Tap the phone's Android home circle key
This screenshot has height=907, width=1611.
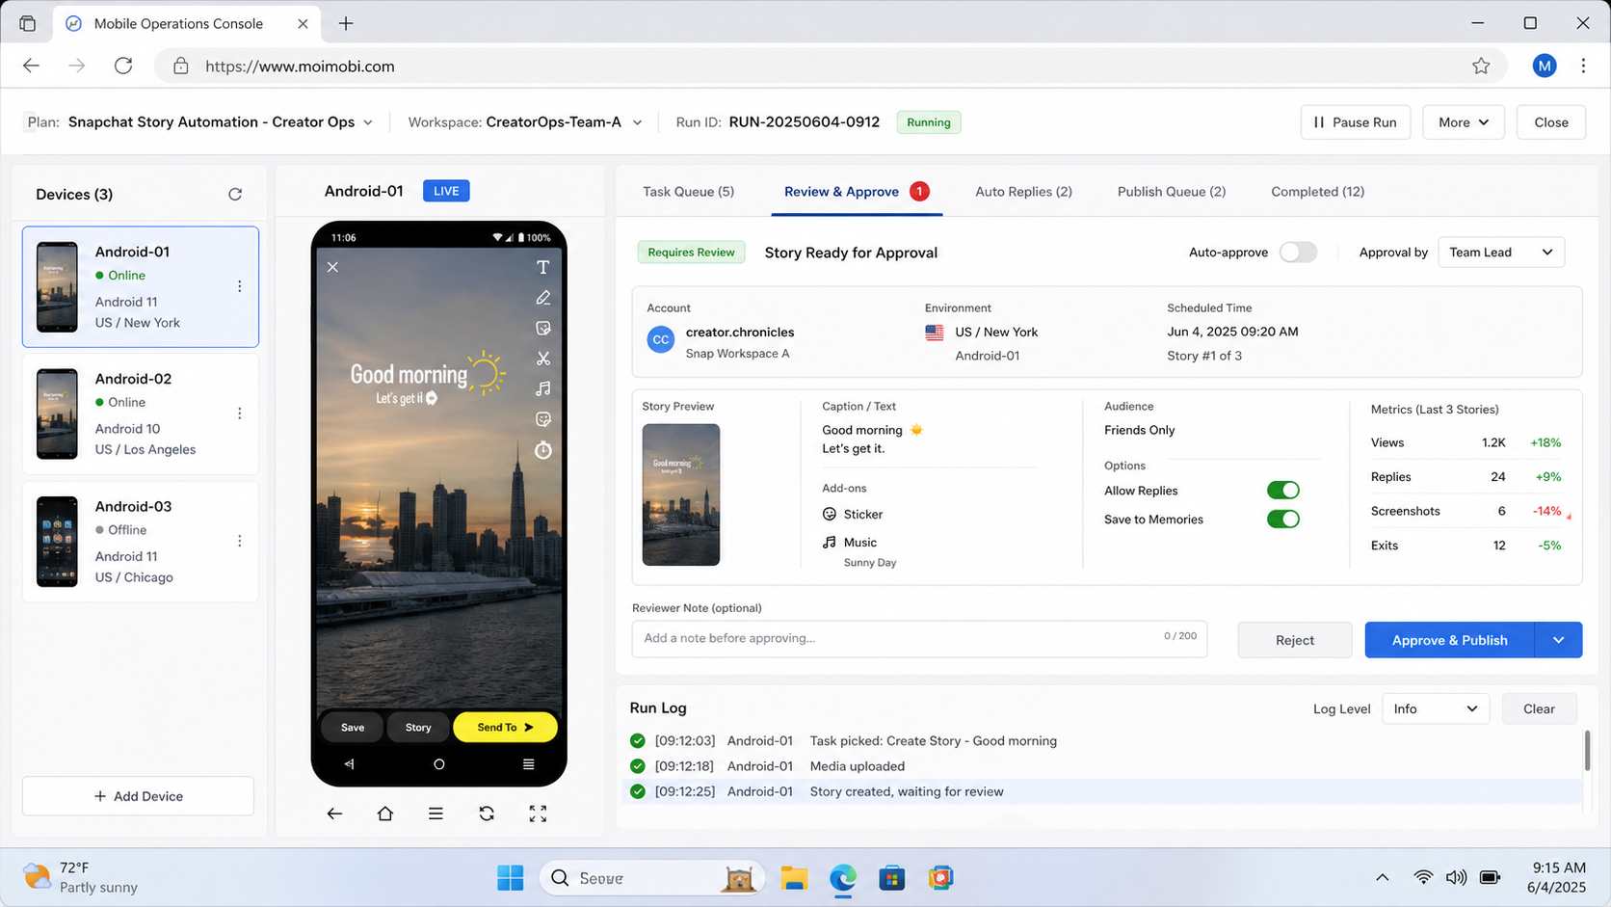tap(439, 764)
